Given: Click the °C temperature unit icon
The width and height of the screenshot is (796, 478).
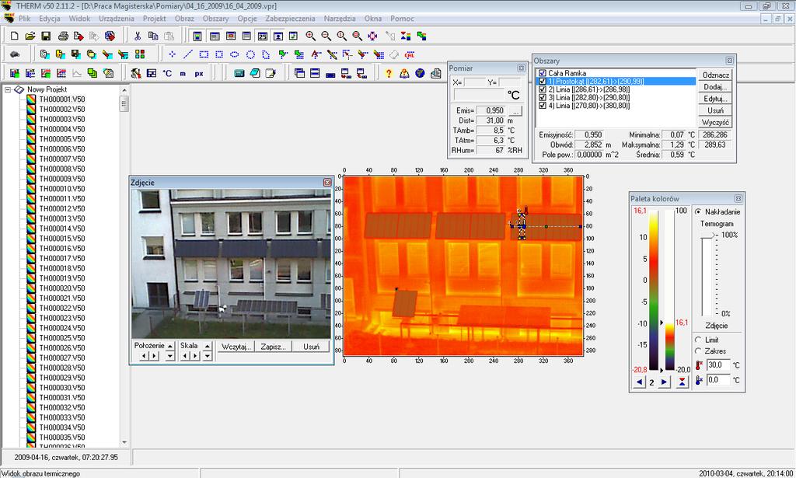Looking at the screenshot, I should [x=167, y=73].
